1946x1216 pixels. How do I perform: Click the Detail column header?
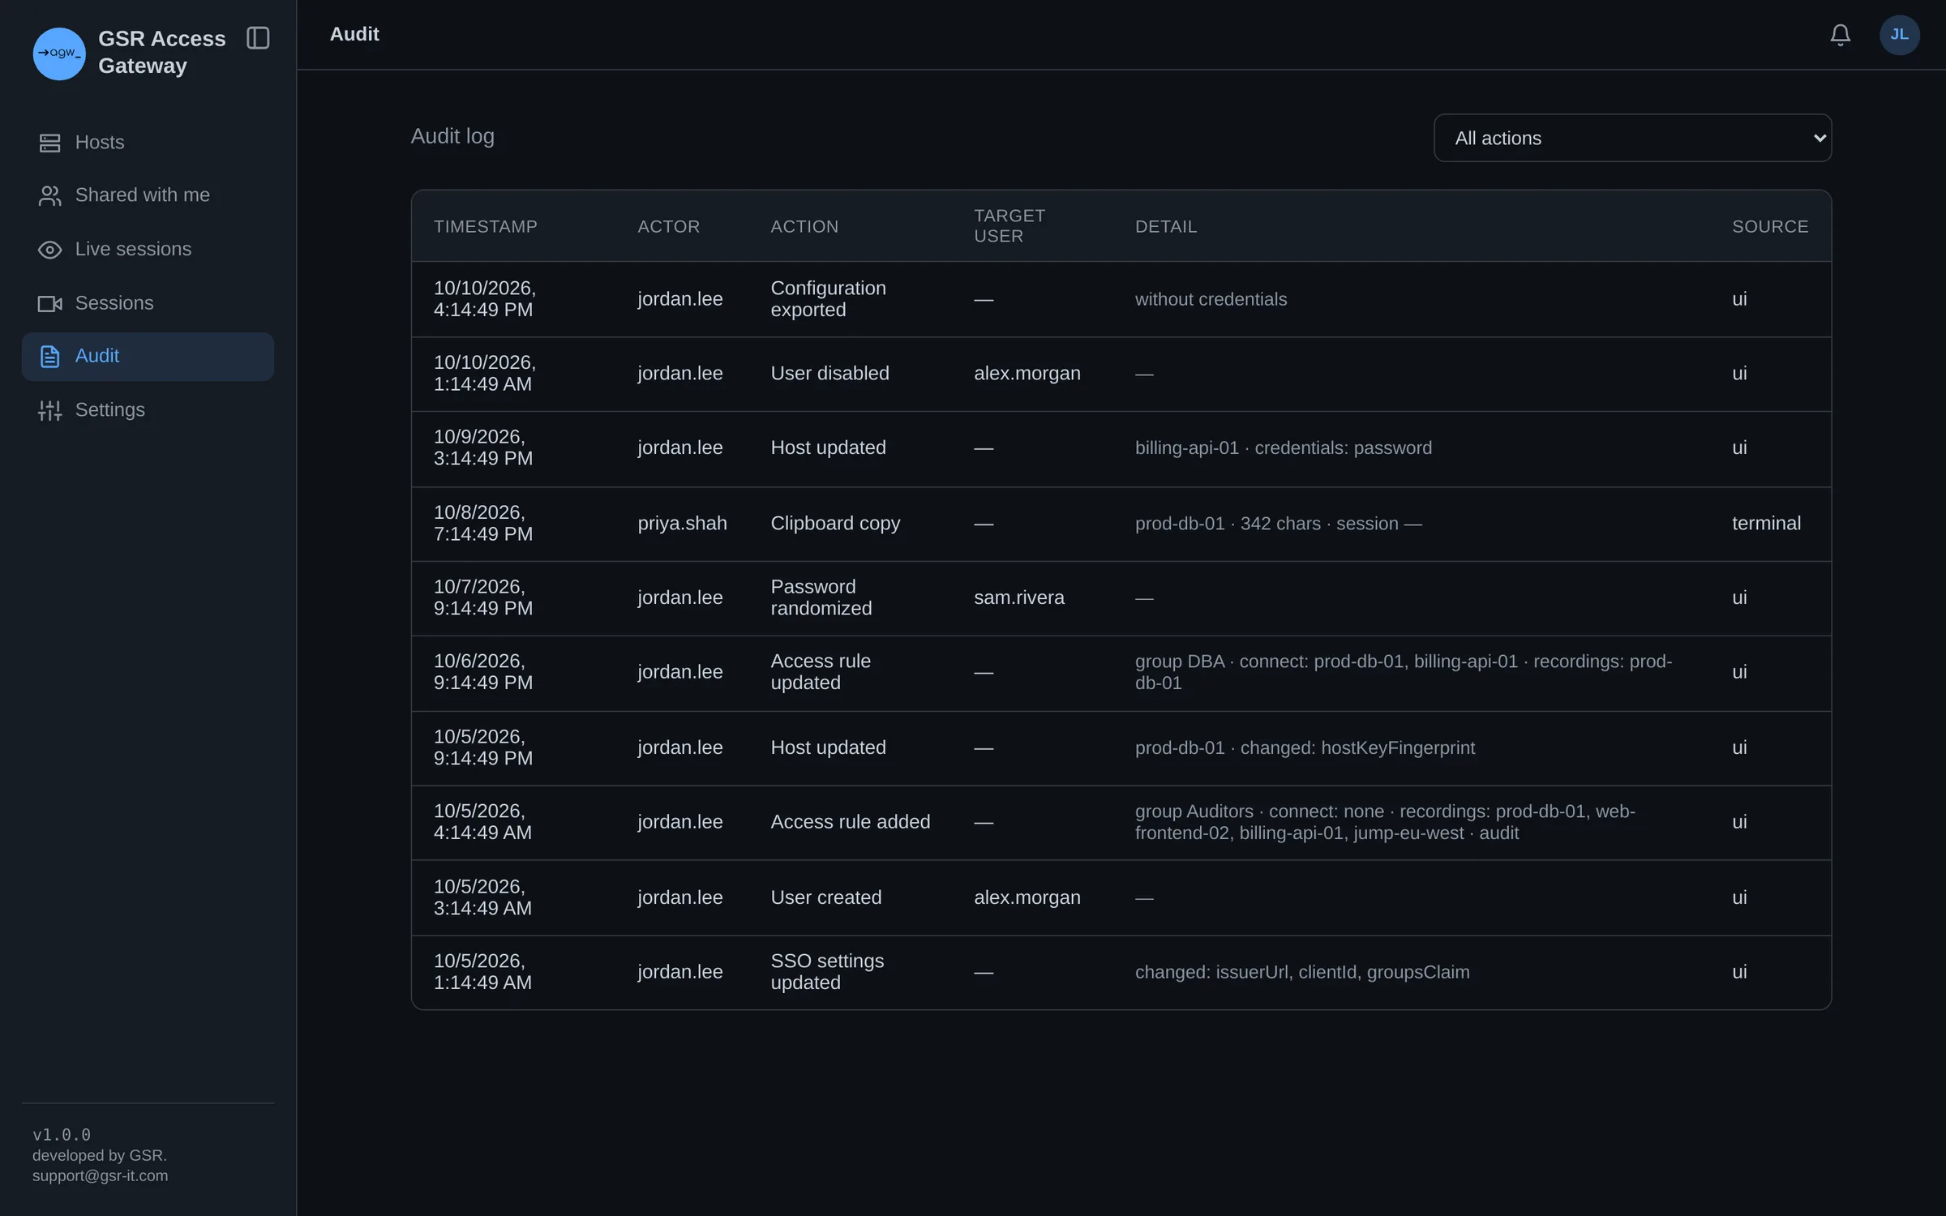(1165, 227)
